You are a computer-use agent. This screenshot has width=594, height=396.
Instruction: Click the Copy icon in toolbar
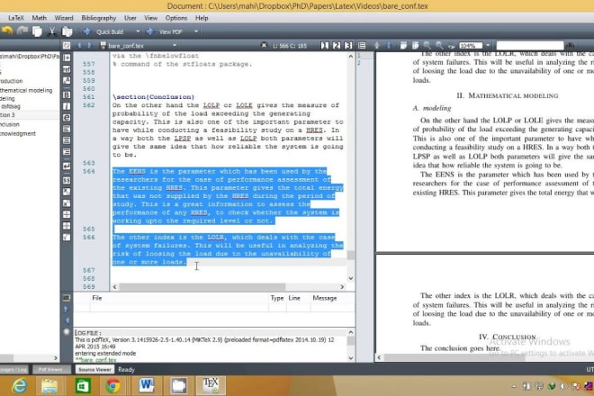point(37,31)
